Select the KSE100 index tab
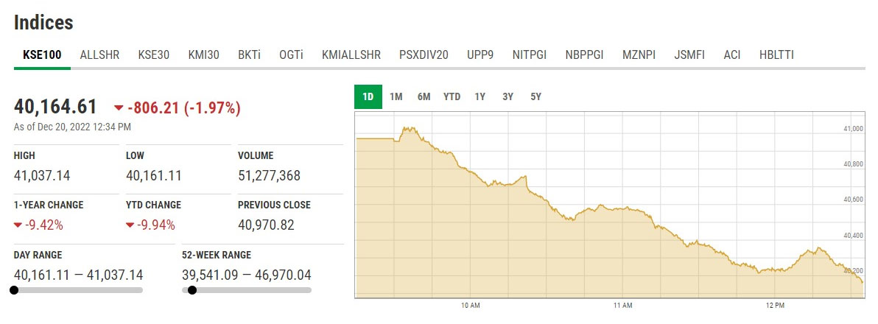Viewport: 878px width, 324px height. tap(42, 55)
